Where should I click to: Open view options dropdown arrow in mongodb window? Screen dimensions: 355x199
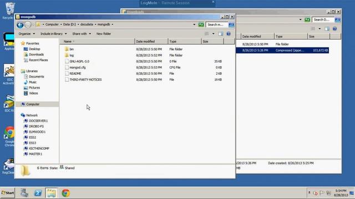tap(213, 34)
